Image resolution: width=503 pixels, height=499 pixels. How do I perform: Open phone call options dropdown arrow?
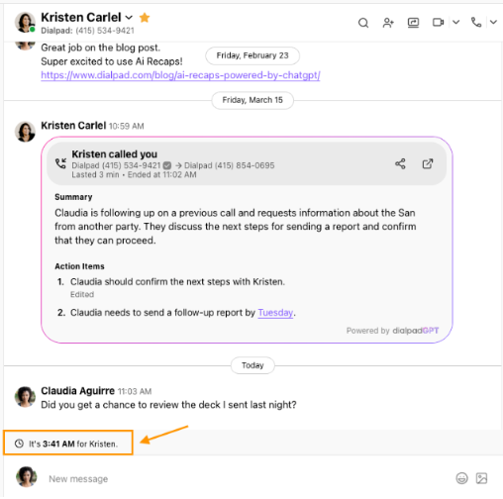pos(493,23)
